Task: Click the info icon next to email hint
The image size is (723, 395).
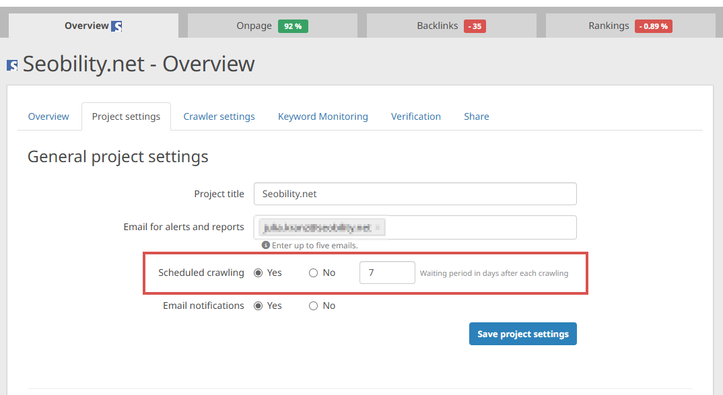Action: click(x=266, y=245)
